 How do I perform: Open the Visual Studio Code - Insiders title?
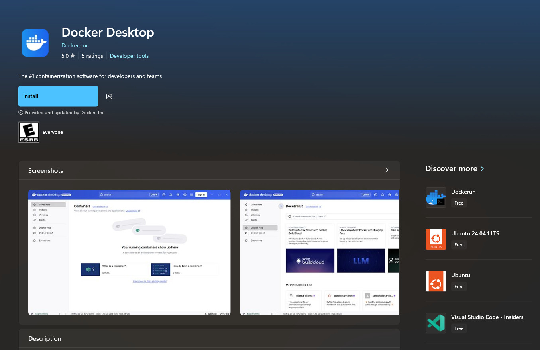click(x=487, y=317)
